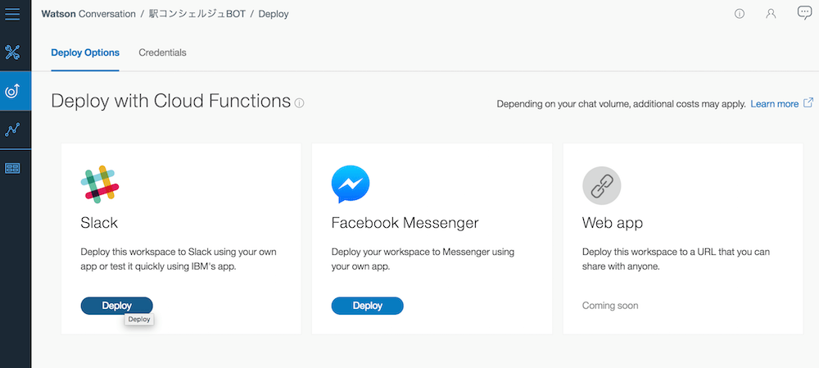Select the Deploy Options tab
The width and height of the screenshot is (819, 368).
click(x=85, y=52)
